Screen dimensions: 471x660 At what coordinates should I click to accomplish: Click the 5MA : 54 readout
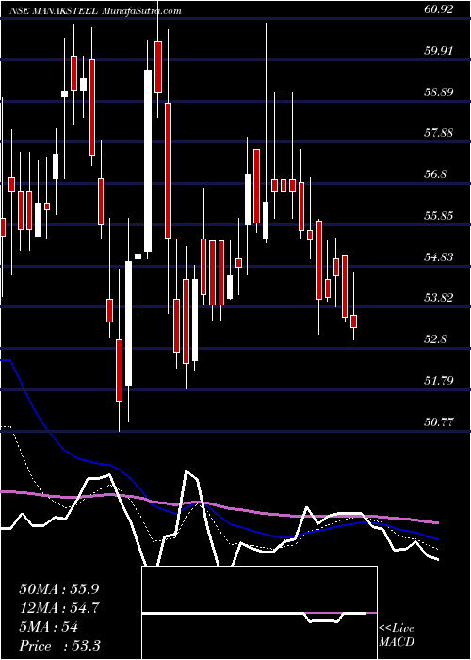(x=48, y=627)
